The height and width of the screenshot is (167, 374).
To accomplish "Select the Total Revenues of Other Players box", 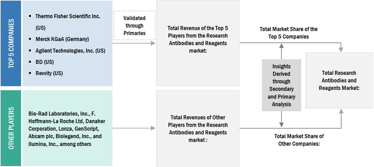I will (x=197, y=129).
